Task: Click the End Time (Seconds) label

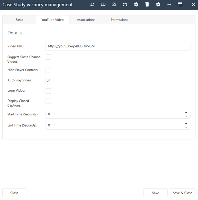Action: pos(22,125)
